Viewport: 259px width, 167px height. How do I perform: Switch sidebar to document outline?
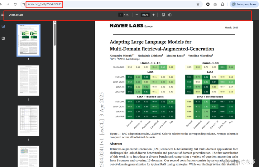(3, 38)
